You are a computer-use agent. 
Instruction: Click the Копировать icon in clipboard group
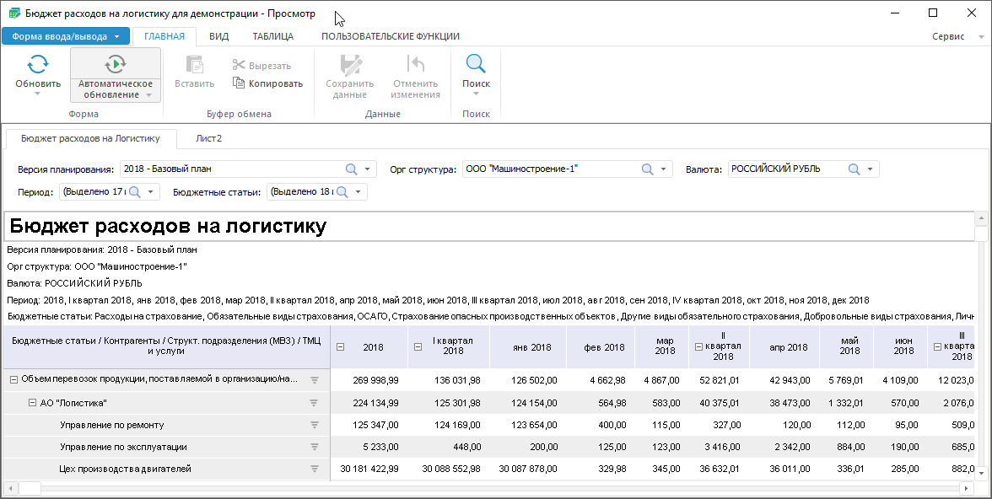point(240,83)
